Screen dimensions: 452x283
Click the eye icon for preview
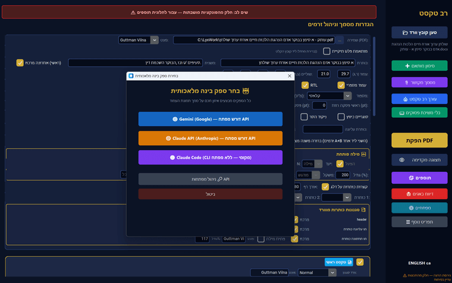coord(401,160)
